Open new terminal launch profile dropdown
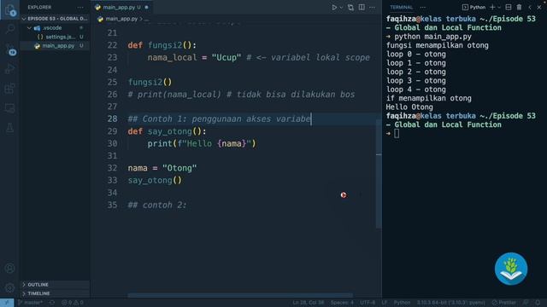Viewport: 547px width, 307px height. point(499,8)
